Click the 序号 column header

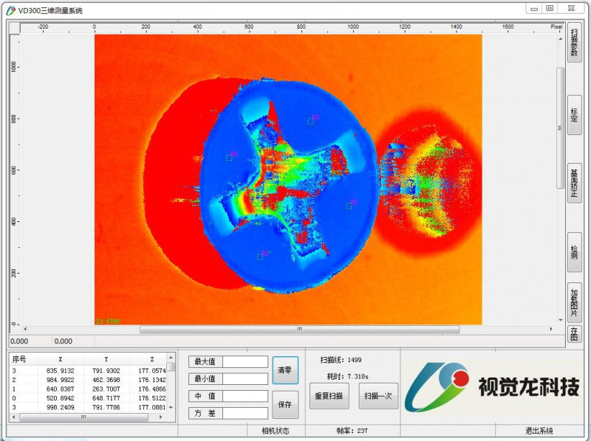19,358
